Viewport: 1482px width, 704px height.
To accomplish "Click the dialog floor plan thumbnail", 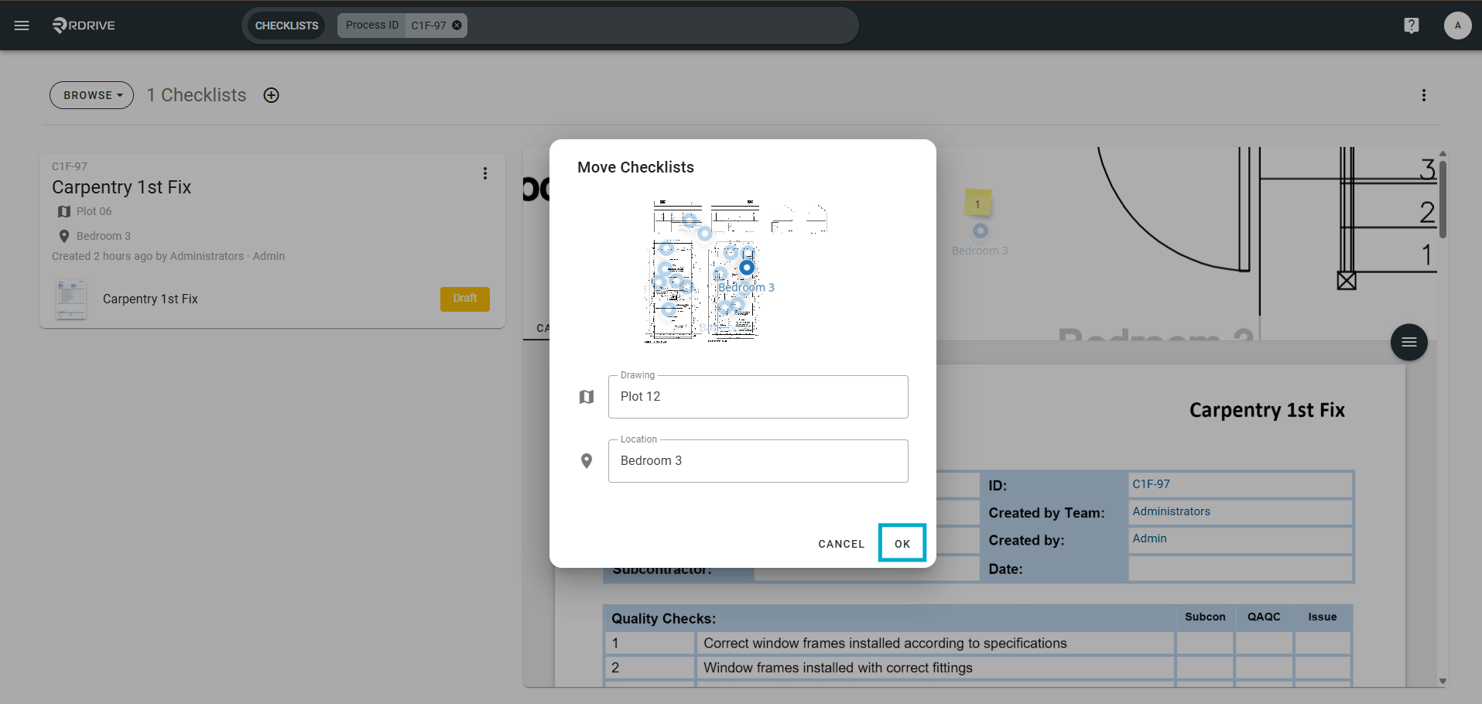I will pyautogui.click(x=737, y=271).
